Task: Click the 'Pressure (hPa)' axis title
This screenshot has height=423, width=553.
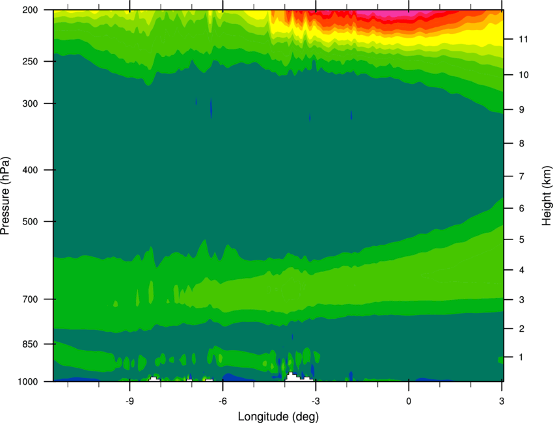Action: pyautogui.click(x=5, y=196)
